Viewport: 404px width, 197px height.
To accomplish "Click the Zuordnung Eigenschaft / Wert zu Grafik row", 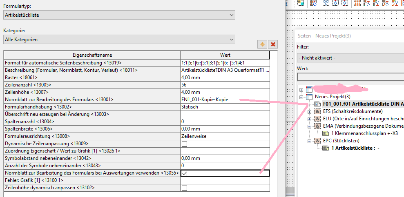I will (x=137, y=151).
